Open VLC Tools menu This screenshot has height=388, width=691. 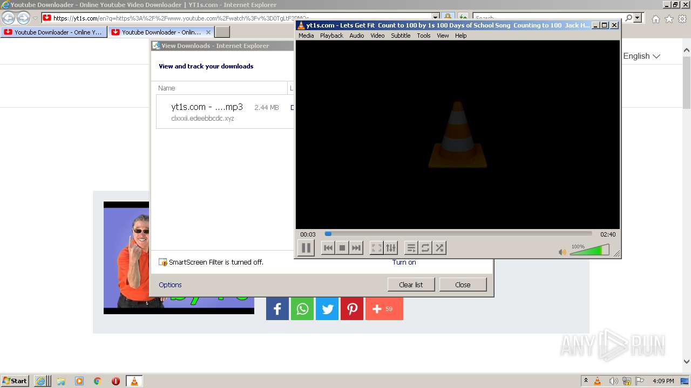424,36
